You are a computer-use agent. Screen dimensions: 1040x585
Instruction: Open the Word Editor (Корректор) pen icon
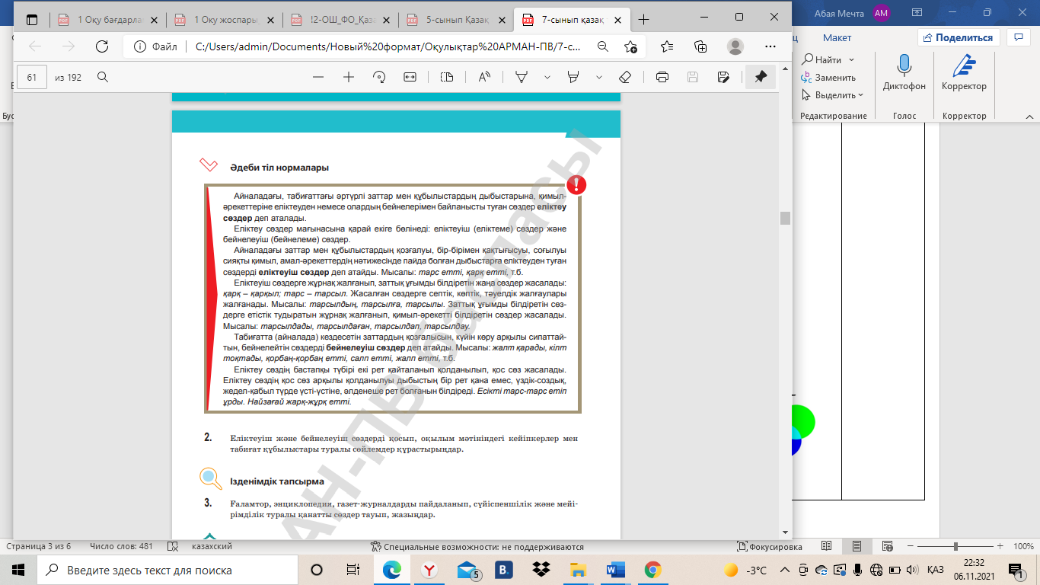click(x=964, y=66)
